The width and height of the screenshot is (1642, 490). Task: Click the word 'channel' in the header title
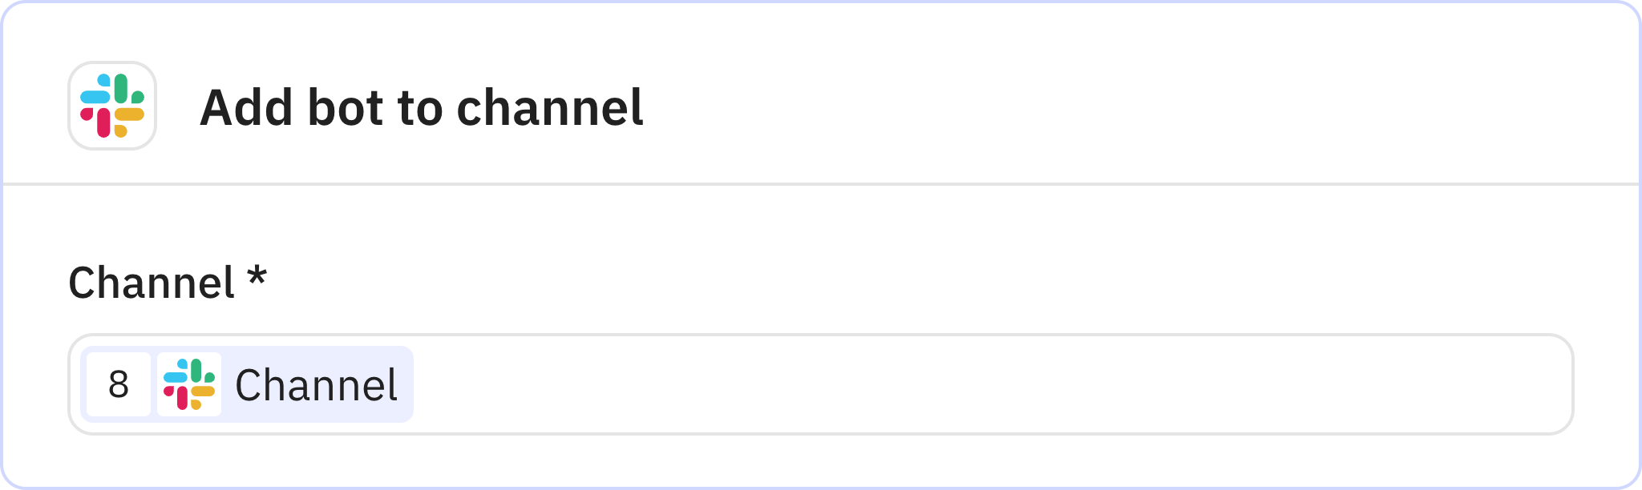pyautogui.click(x=550, y=107)
